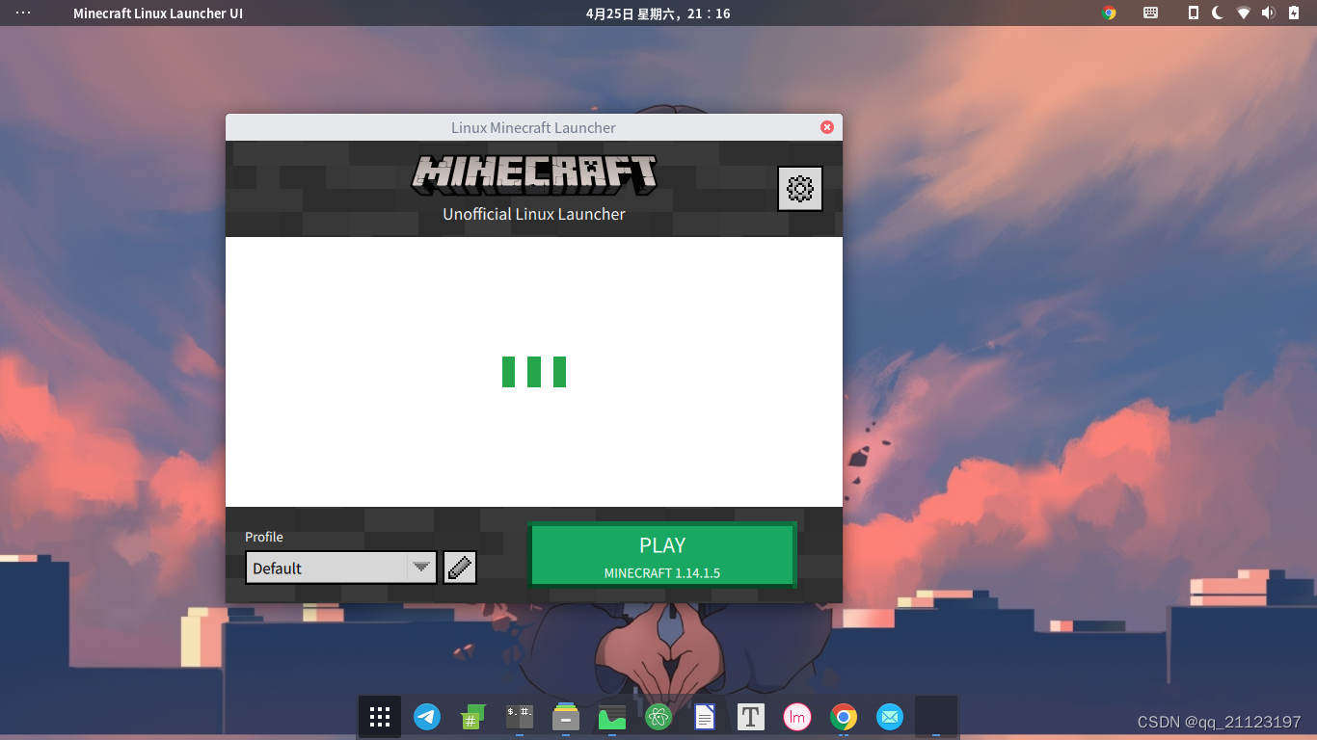Launch Atom editor from the dock
Viewport: 1317px width, 740px height.
(658, 717)
